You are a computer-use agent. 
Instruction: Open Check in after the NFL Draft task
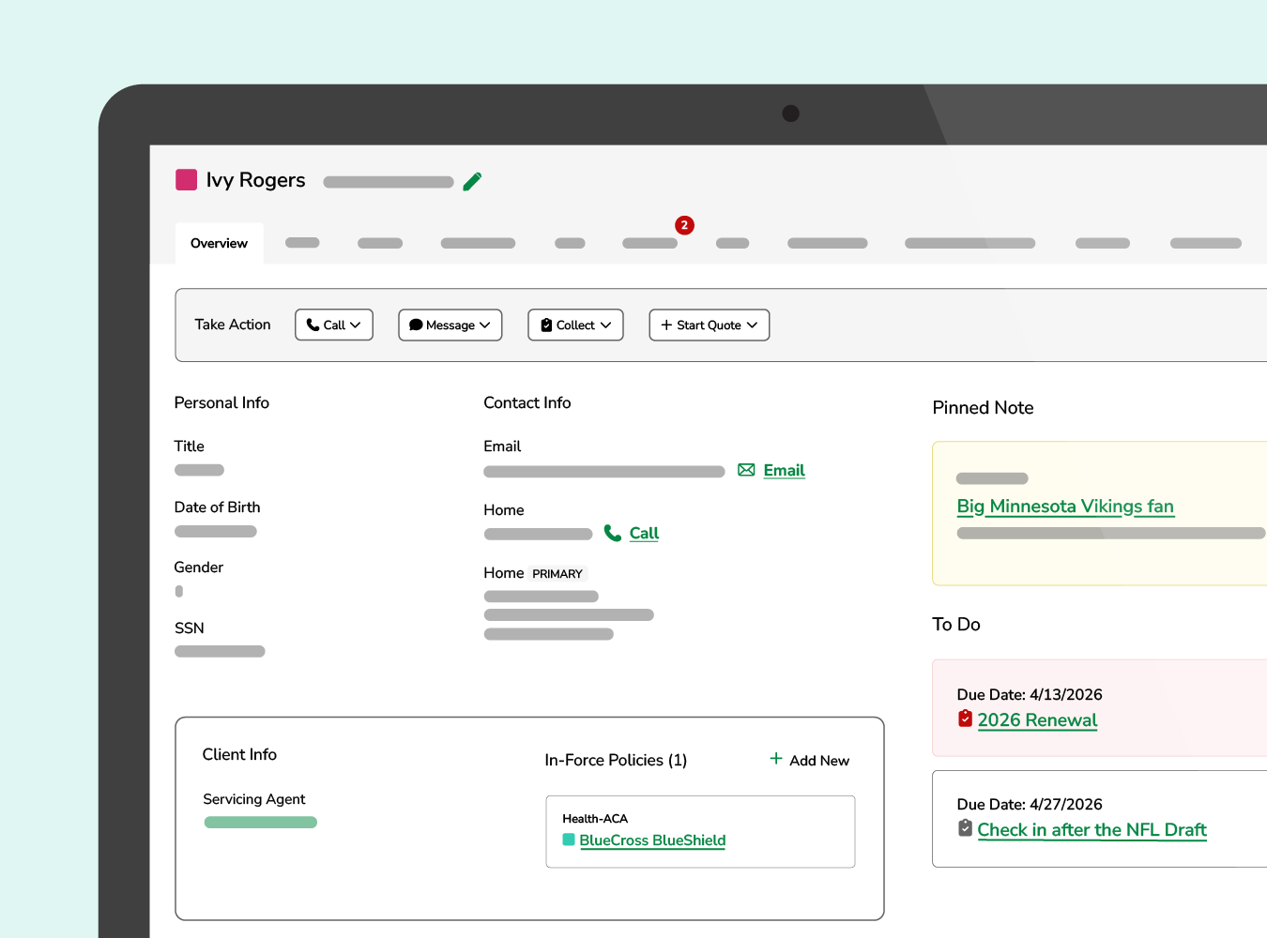pos(1091,830)
